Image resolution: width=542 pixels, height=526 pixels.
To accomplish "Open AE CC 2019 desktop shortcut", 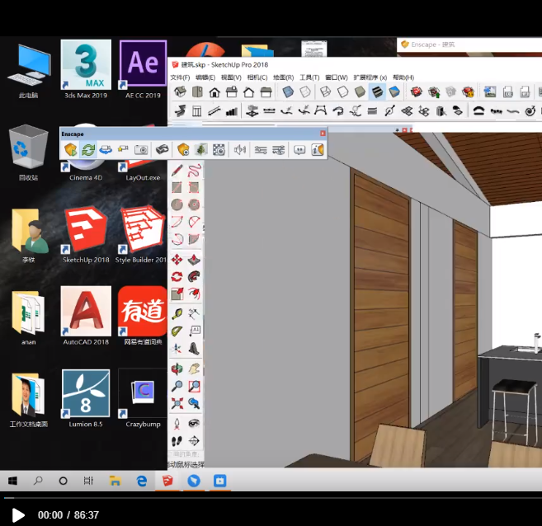I will (143, 69).
